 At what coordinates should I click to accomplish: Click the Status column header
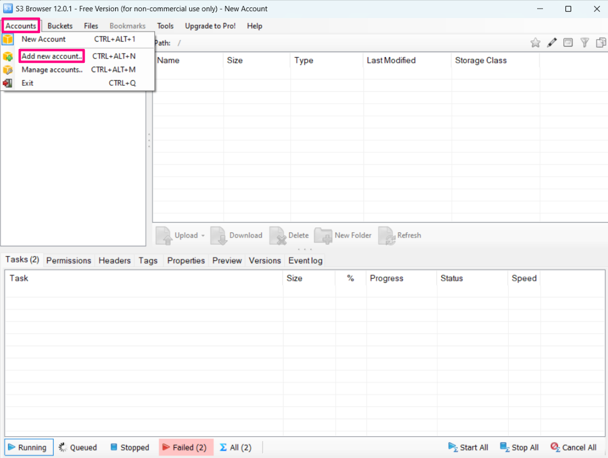472,278
